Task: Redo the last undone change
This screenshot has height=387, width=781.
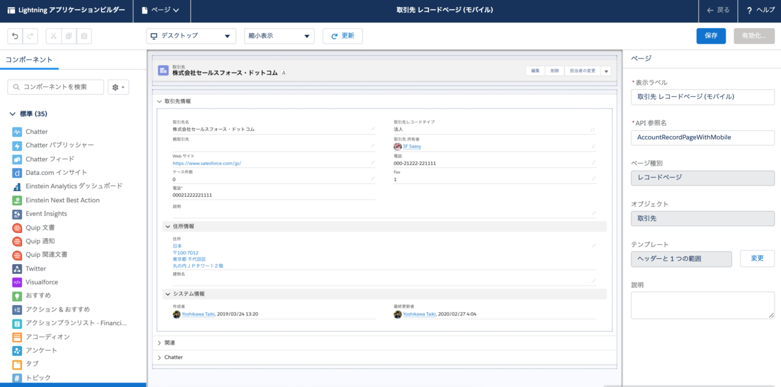Action: click(x=30, y=36)
